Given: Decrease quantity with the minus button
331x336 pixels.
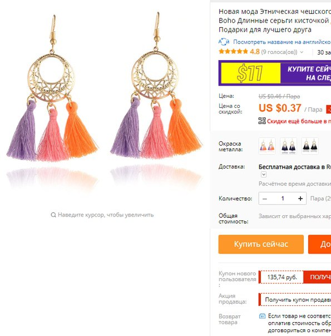Looking at the screenshot, I should pos(265,199).
